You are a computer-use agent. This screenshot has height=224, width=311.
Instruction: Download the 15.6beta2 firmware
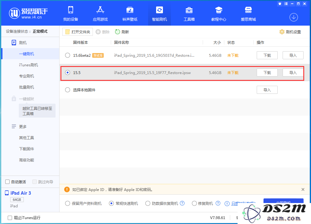point(267,55)
